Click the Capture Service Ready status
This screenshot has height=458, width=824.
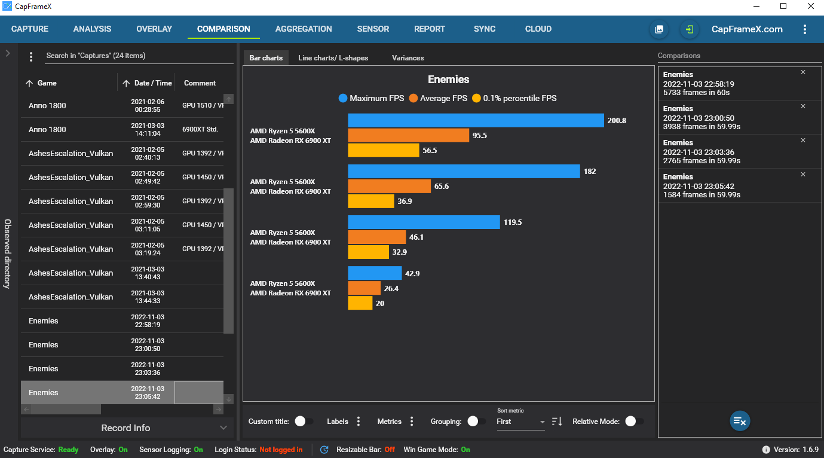point(68,450)
